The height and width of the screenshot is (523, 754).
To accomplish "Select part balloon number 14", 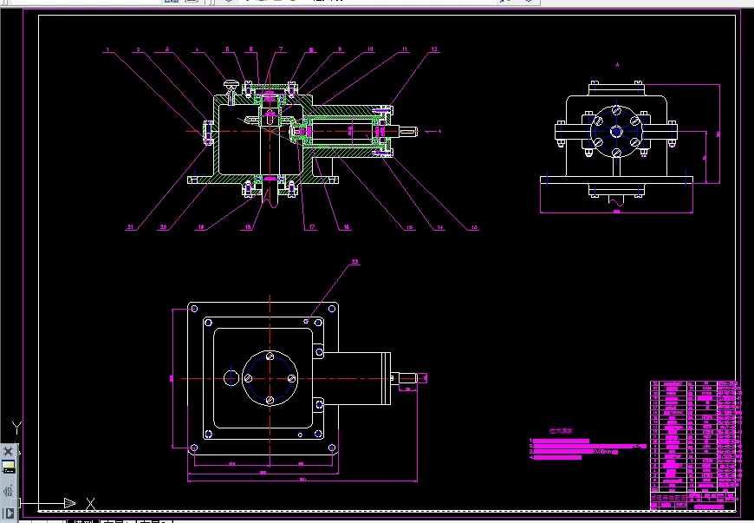I will pyautogui.click(x=440, y=227).
